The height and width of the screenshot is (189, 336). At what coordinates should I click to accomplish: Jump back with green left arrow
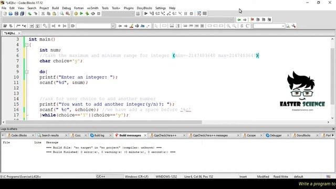(239, 20)
